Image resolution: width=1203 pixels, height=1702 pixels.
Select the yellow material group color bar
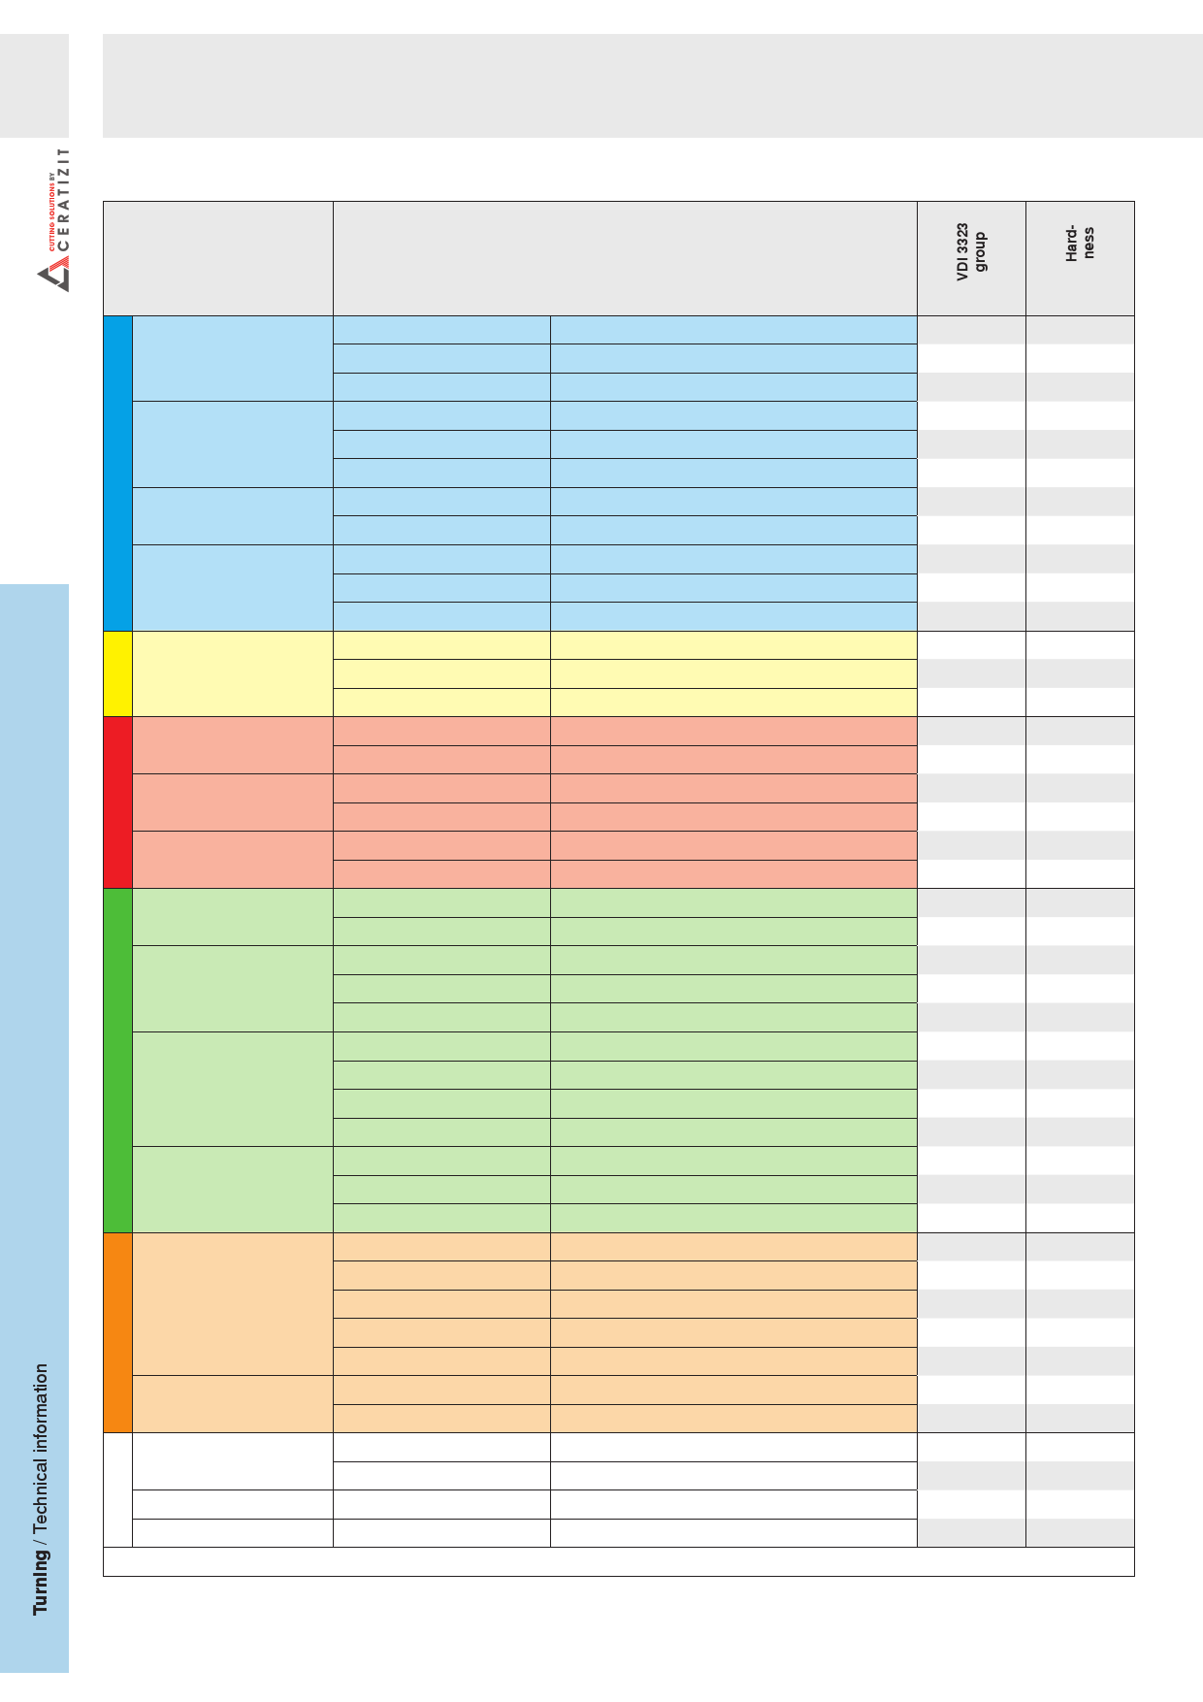(117, 674)
